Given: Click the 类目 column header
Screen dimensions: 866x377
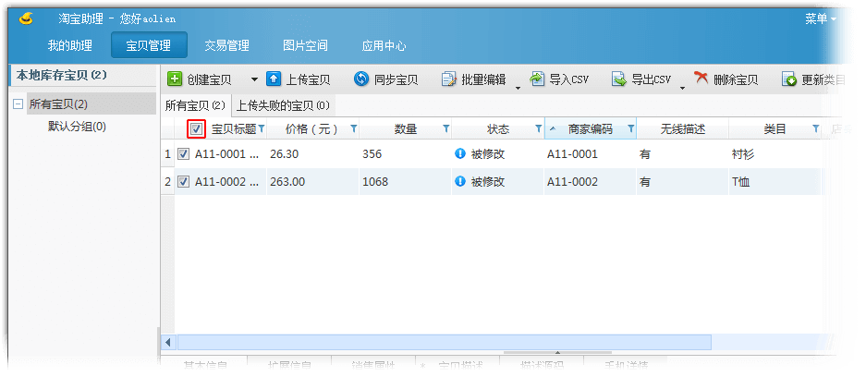Looking at the screenshot, I should pos(775,129).
